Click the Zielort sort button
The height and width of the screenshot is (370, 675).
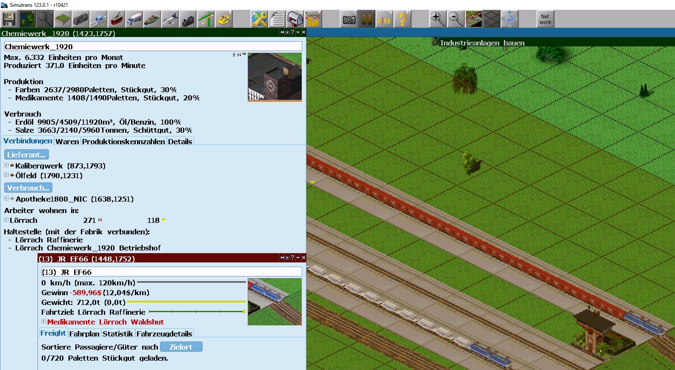pos(181,347)
